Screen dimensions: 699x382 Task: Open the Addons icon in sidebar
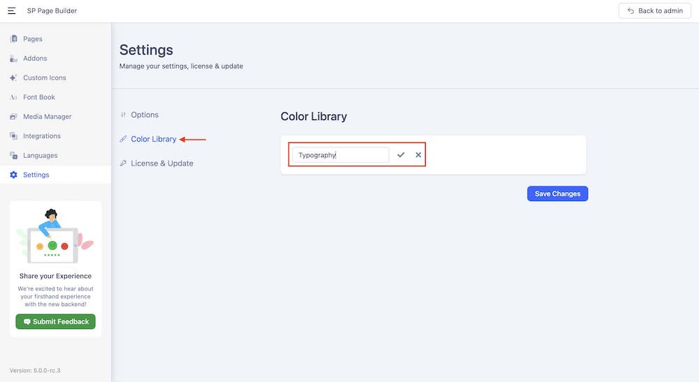(14, 59)
